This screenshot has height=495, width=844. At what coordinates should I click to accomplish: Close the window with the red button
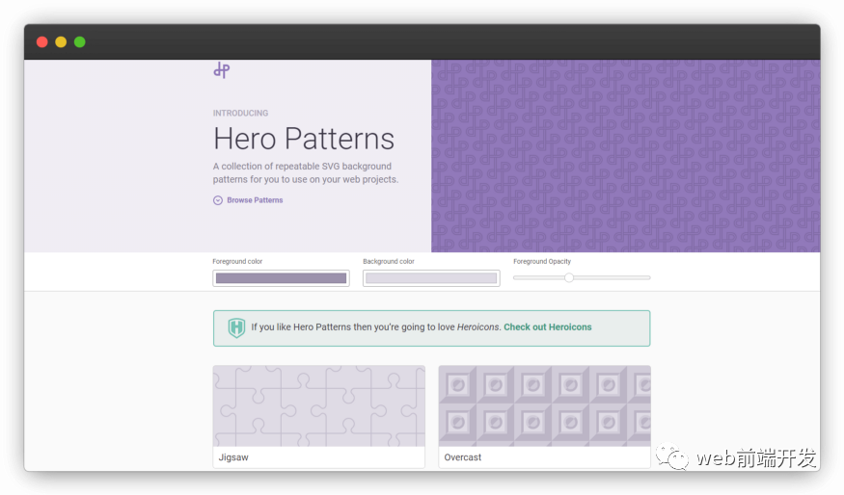42,42
